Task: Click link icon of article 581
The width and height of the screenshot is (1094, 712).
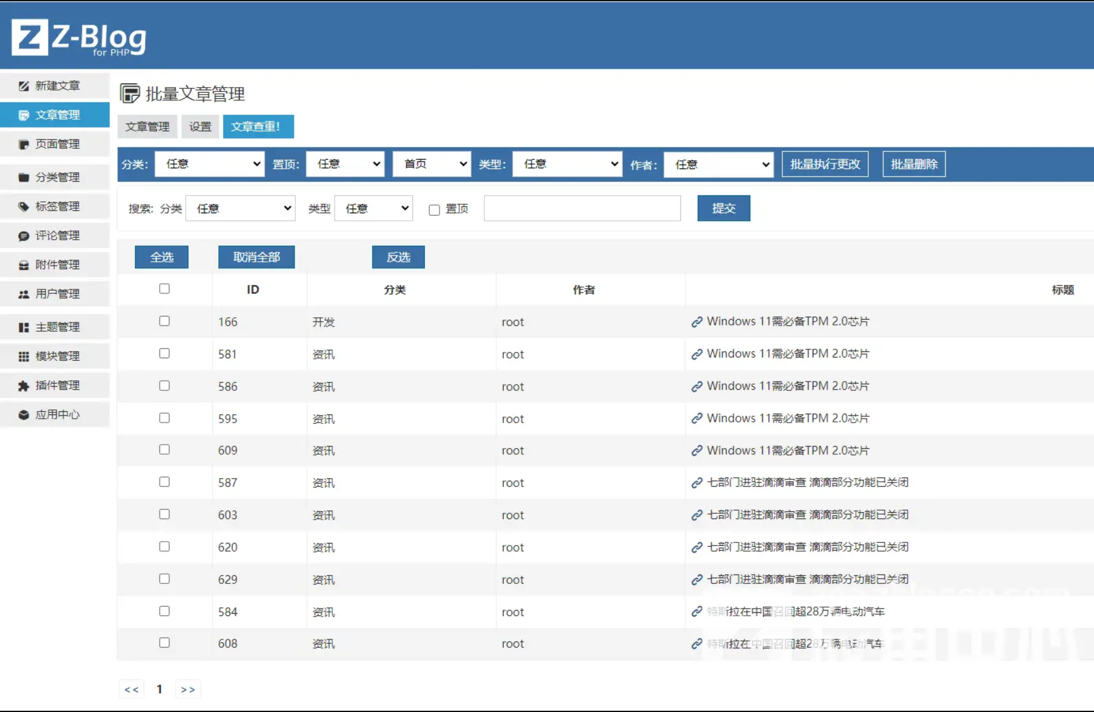Action: 697,354
